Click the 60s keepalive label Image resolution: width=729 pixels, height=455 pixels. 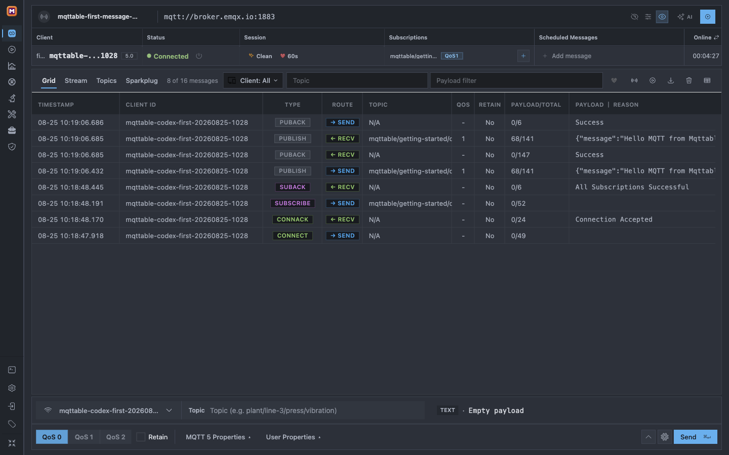point(289,56)
